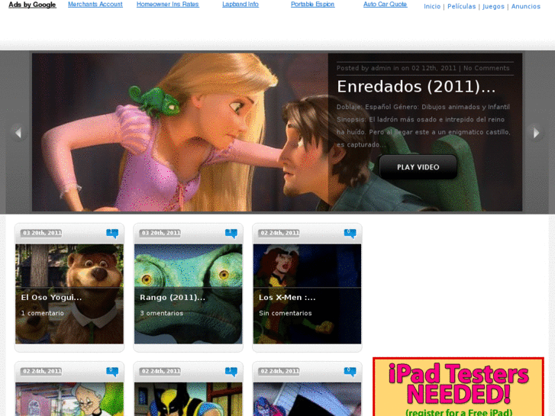The image size is (555, 416).
Task: Open the Películas menu link
Action: click(462, 6)
